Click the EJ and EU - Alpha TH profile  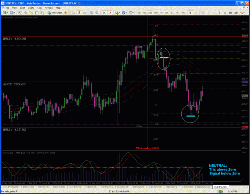[x=119, y=192]
